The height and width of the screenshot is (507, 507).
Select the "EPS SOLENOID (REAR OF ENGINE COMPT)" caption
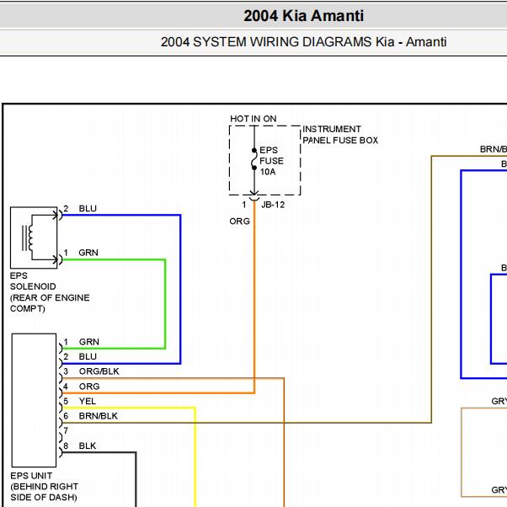[50, 292]
